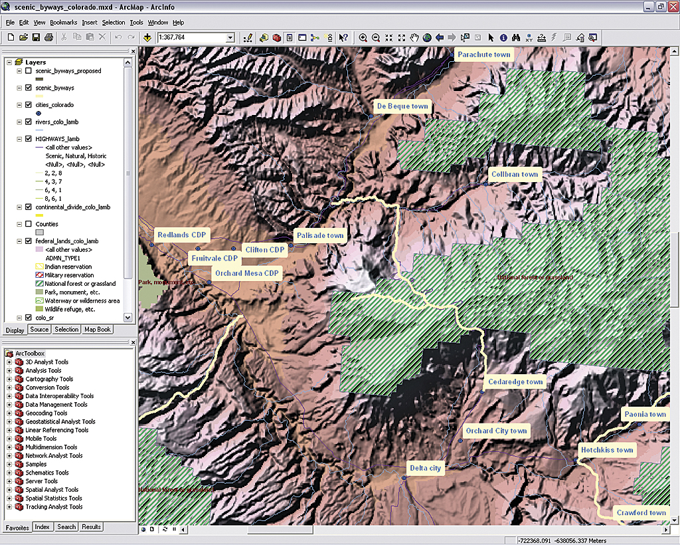Enable the scenic_byways_proposed layer checkbox
This screenshot has height=545, width=680.
click(x=29, y=70)
